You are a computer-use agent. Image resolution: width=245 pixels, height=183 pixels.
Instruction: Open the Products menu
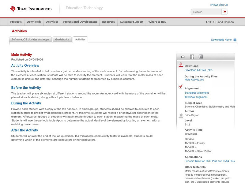coord(16,22)
